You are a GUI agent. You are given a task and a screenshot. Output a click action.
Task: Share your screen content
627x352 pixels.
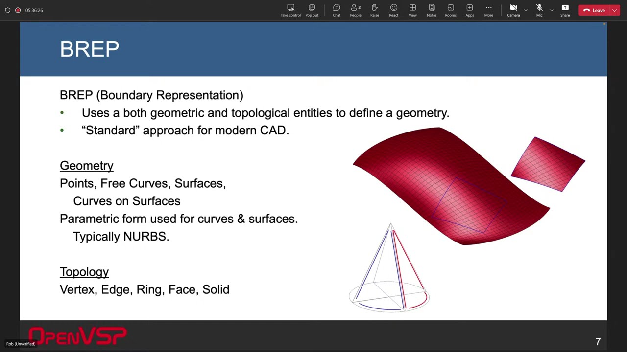pos(565,10)
